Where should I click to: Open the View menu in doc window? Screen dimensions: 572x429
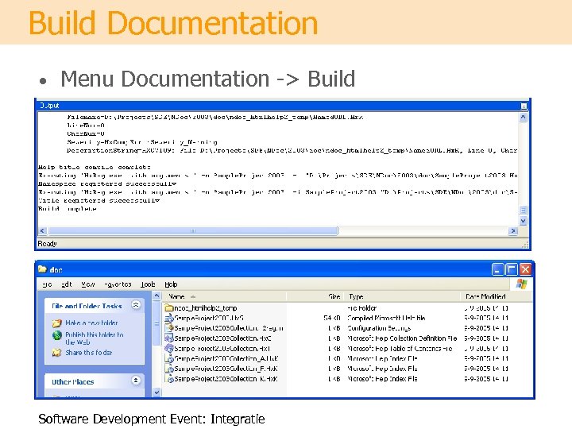pos(88,284)
